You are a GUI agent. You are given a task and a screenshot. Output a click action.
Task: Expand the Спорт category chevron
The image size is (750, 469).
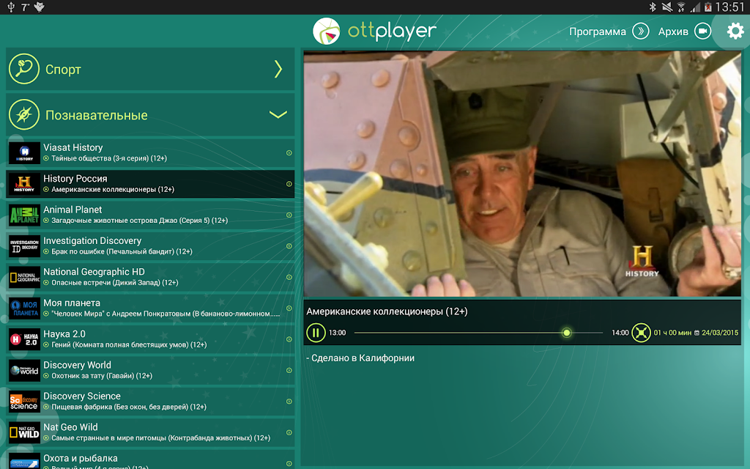click(278, 69)
